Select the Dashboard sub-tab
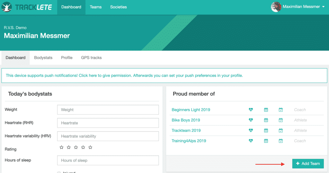This screenshot has width=329, height=173. pos(15,58)
